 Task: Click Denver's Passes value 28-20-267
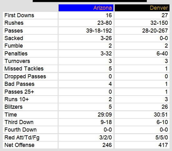tap(155, 31)
